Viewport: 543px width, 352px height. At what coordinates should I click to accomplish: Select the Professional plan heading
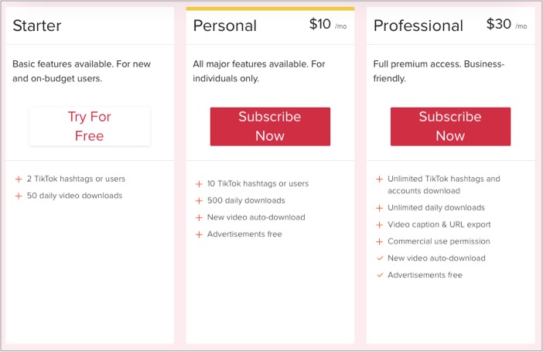418,26
